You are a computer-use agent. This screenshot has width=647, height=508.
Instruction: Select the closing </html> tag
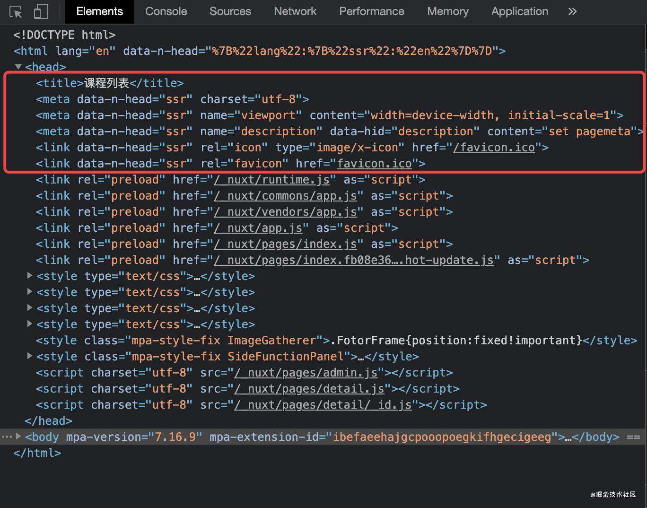pos(37,453)
